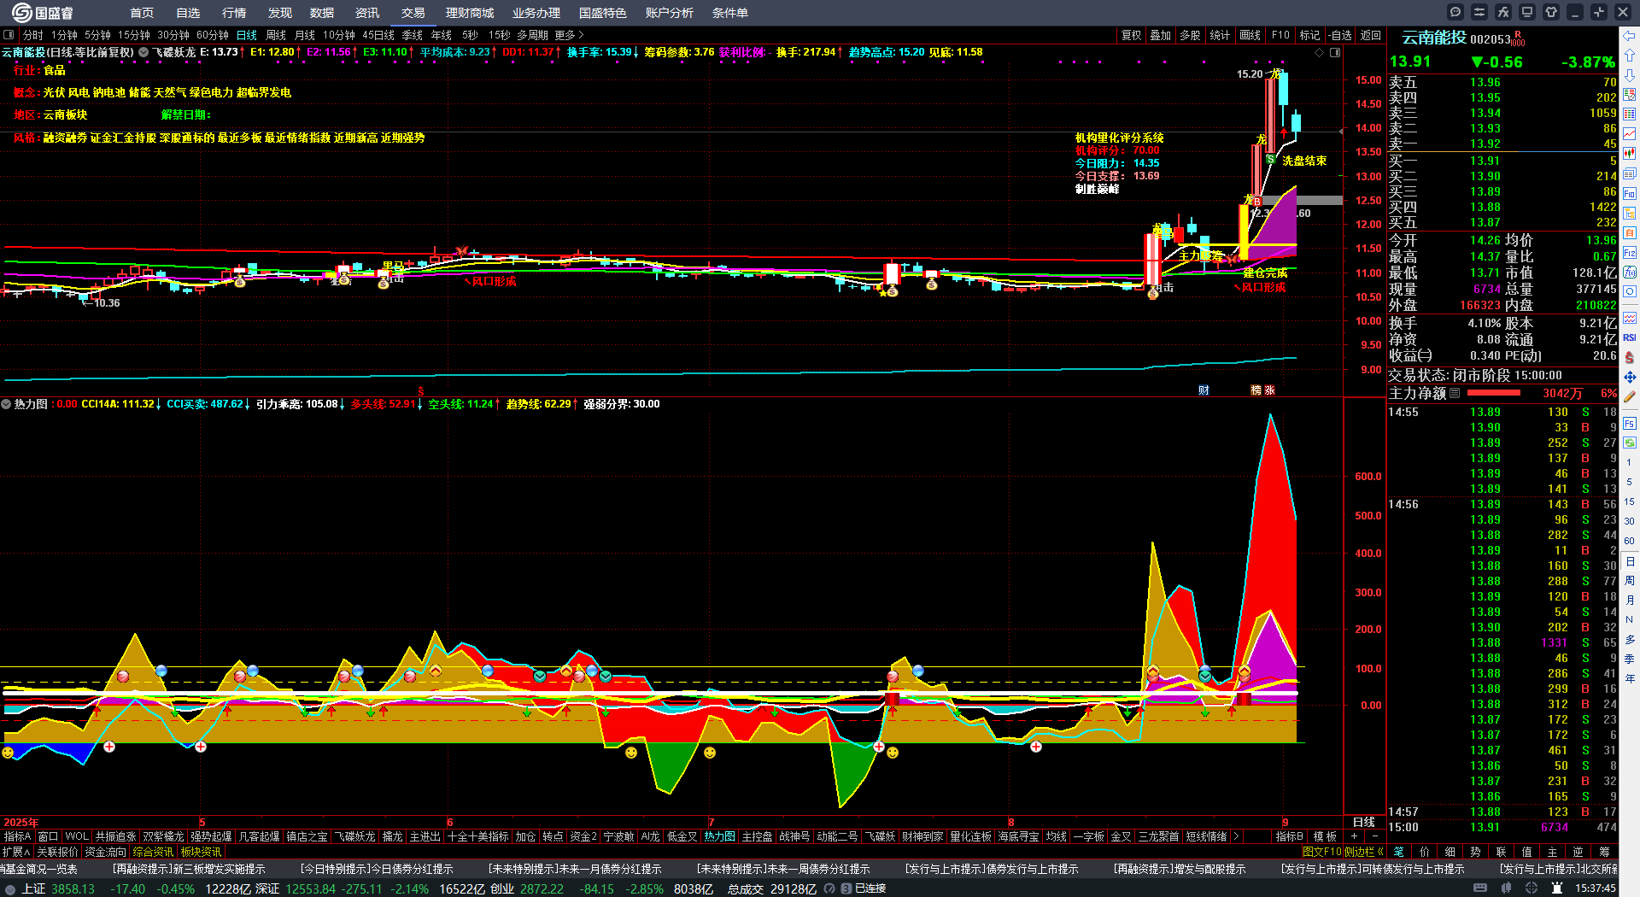Open the chat message icon in title bar

click(x=1455, y=12)
